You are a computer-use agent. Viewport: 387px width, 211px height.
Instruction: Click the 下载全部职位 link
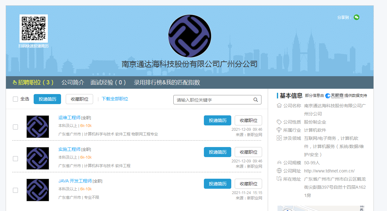(x=115, y=99)
